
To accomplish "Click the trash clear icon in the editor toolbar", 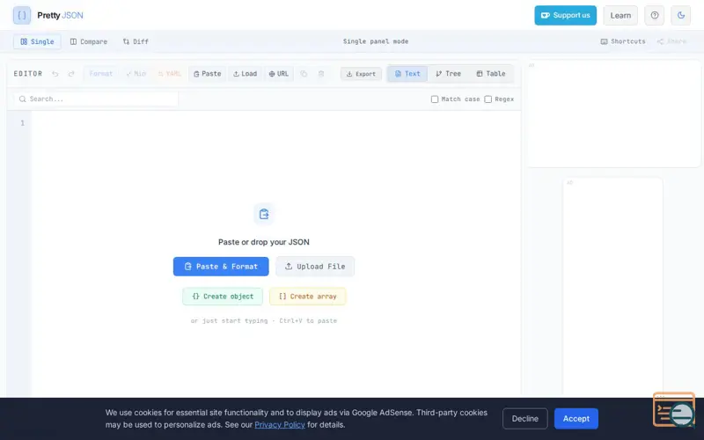I will click(x=321, y=74).
